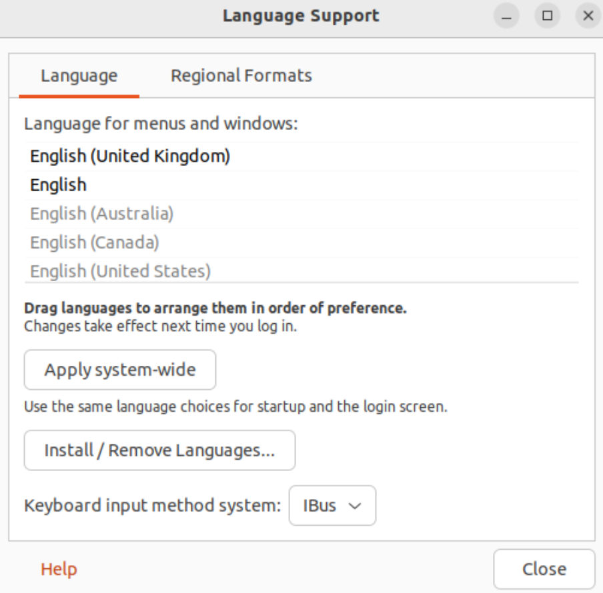Click the Language Support title bar text
603x593 pixels.
(301, 16)
